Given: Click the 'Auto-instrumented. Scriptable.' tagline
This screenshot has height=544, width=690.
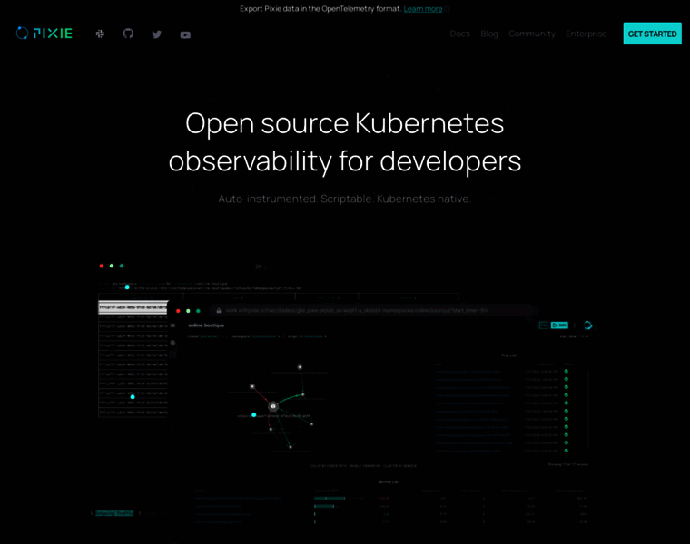Looking at the screenshot, I should [345, 199].
